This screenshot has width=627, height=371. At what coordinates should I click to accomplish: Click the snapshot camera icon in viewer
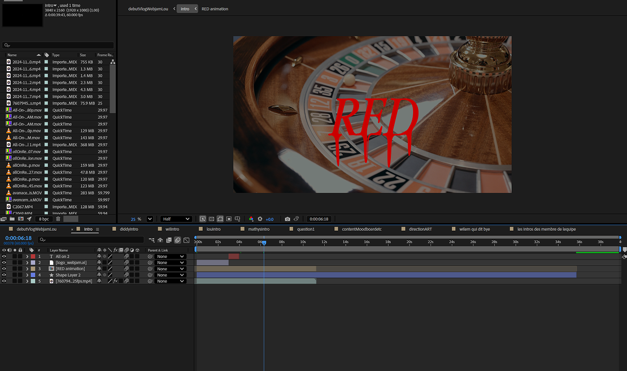[288, 219]
